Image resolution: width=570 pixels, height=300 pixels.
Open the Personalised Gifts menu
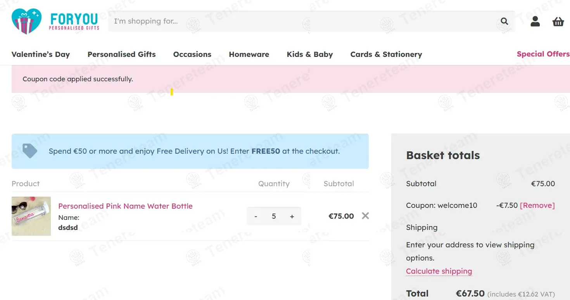click(x=121, y=55)
